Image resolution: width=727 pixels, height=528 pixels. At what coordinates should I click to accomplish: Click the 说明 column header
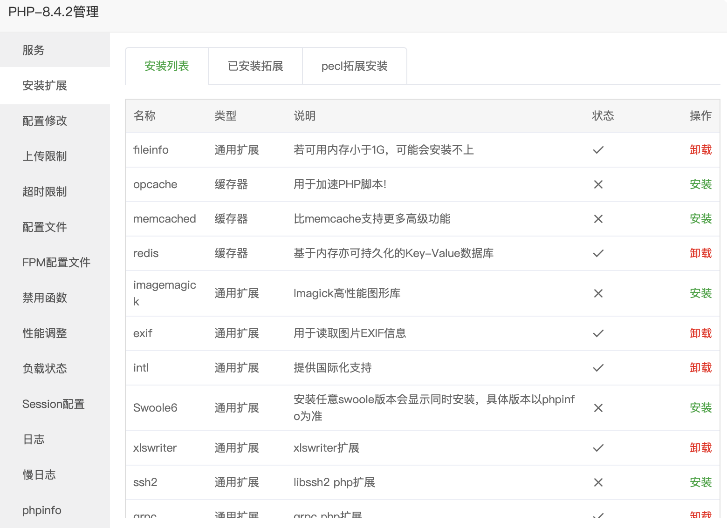pos(305,116)
